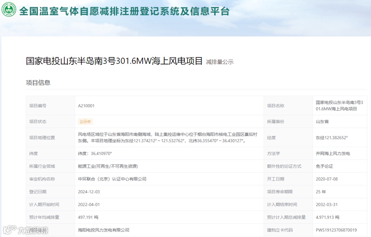Select the 所属省份 label cell

pos(288,122)
